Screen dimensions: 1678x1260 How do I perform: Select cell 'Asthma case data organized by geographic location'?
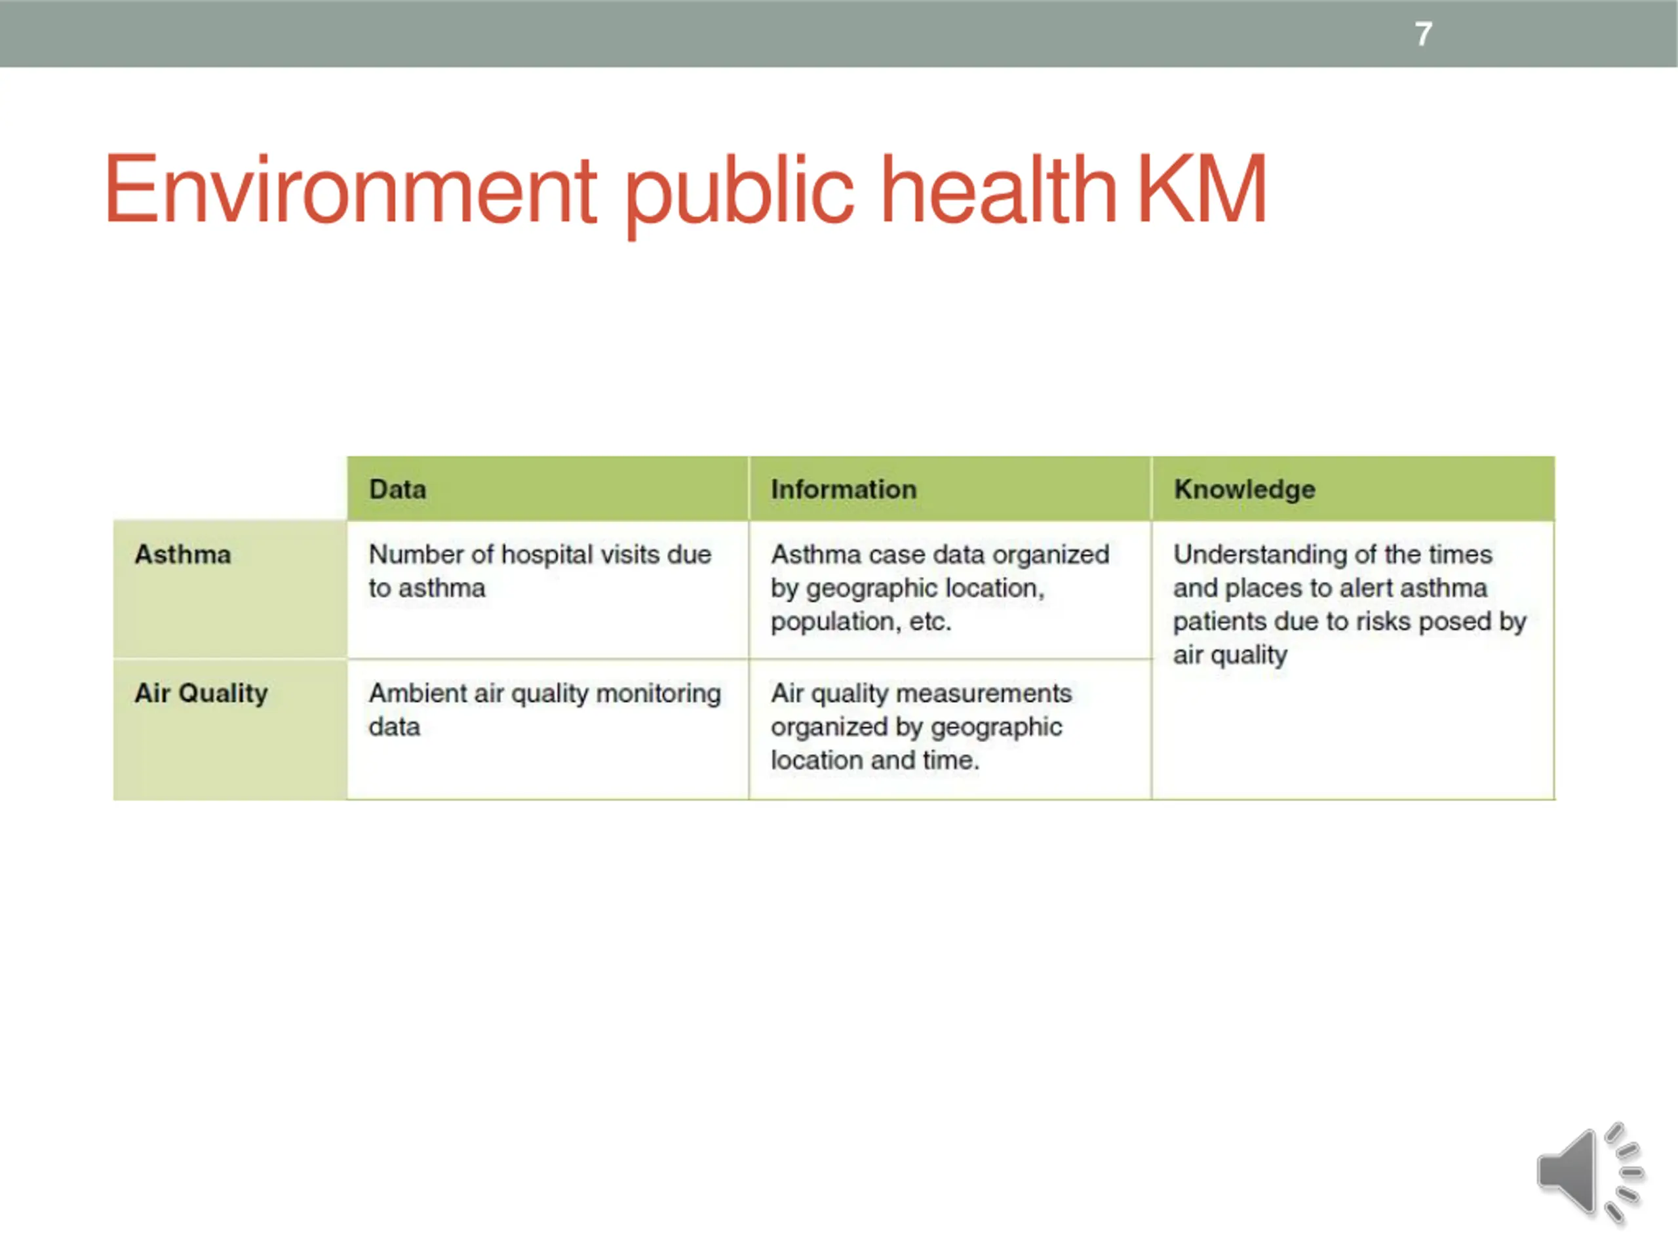[x=950, y=589]
